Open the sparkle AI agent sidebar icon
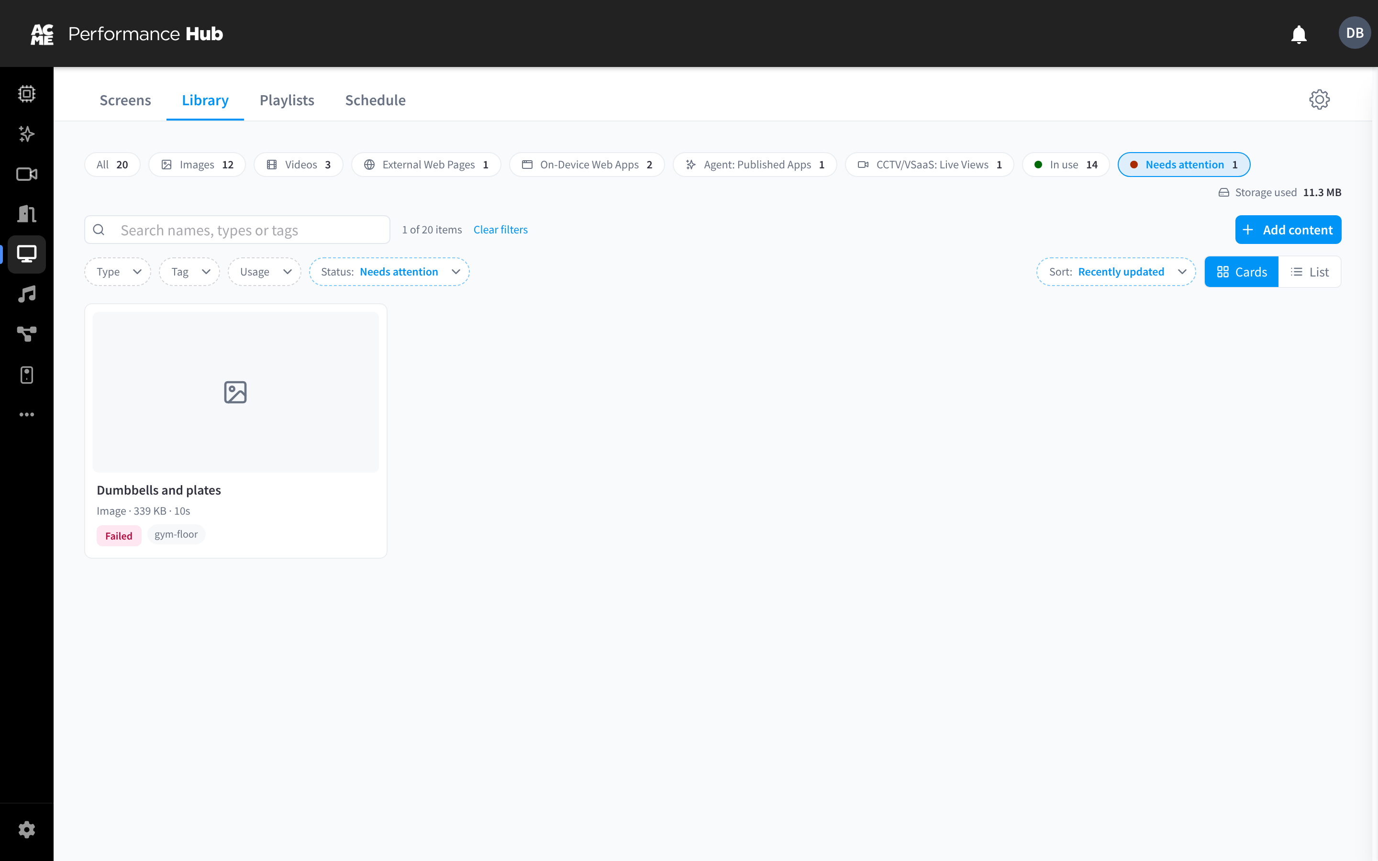This screenshot has width=1378, height=861. pyautogui.click(x=27, y=134)
